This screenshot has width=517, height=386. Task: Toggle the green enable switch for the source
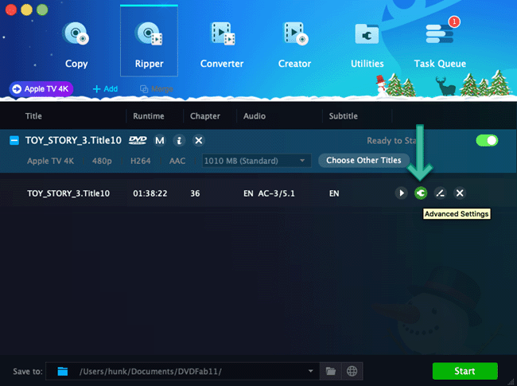(x=487, y=141)
